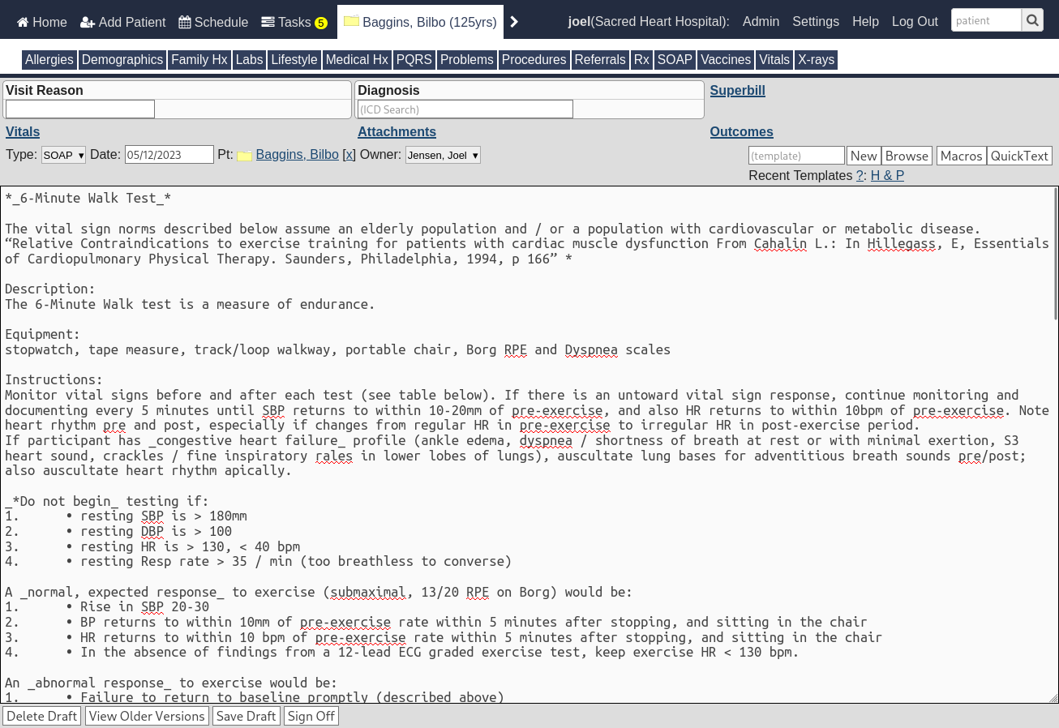Viewport: 1059px width, 728px height.
Task: Open the H & P recent template
Action: [x=887, y=176]
